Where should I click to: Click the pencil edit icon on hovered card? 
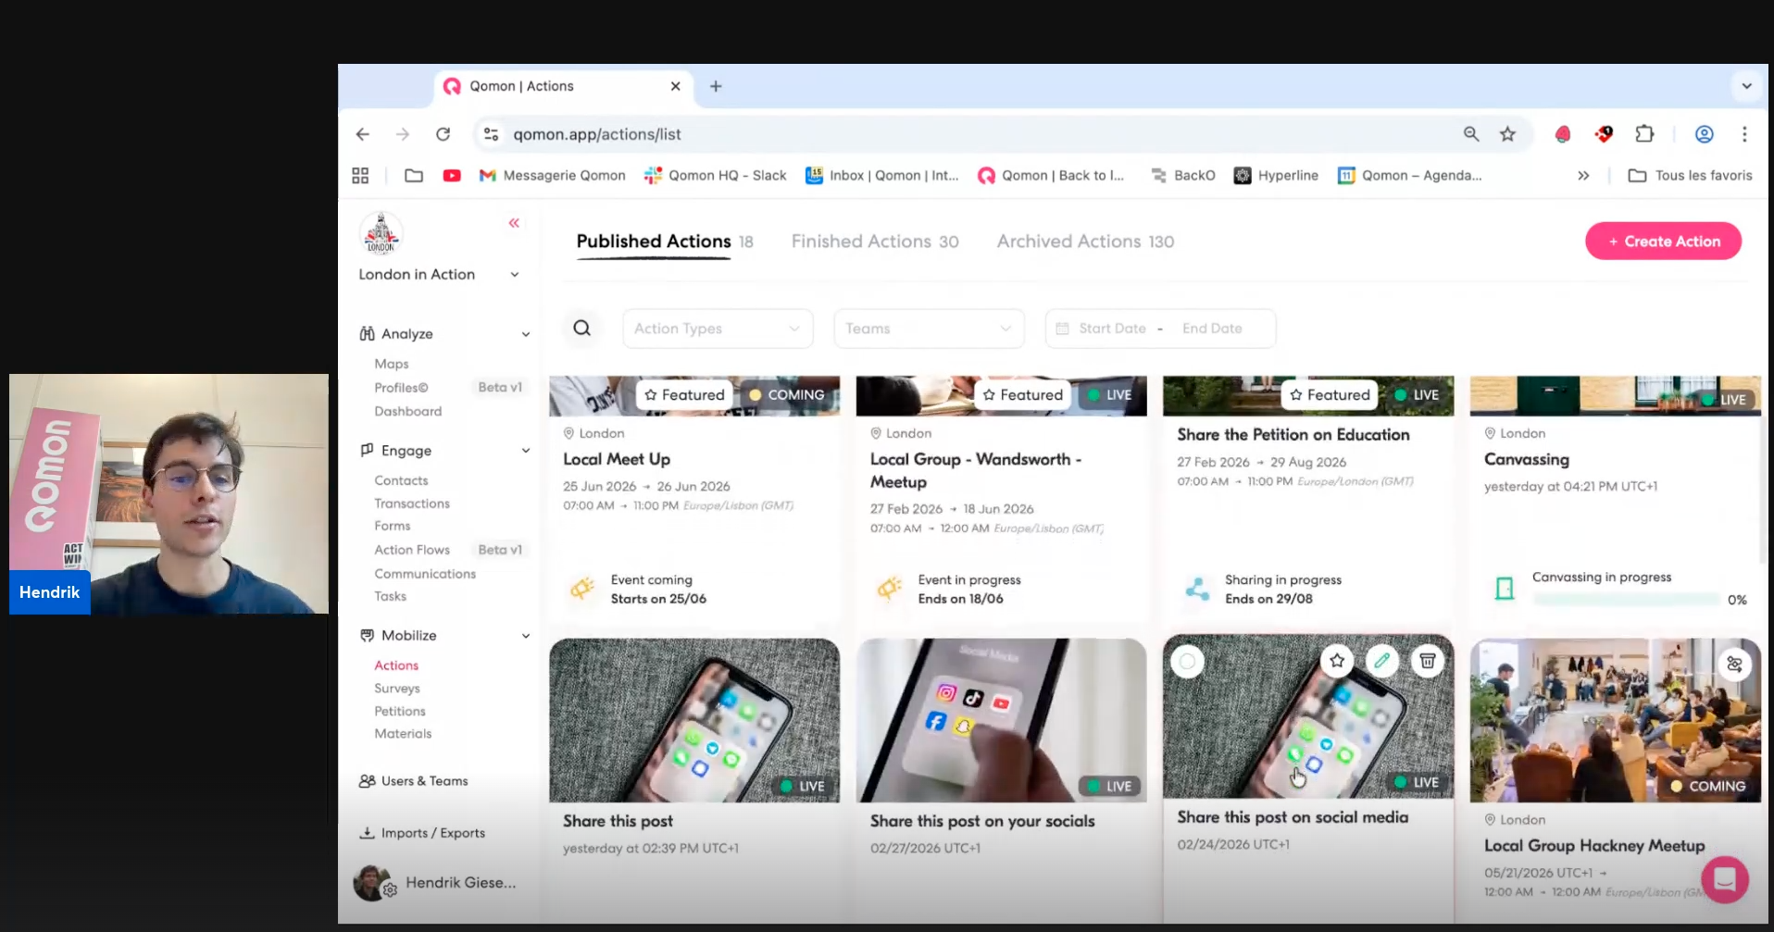[1381, 661]
